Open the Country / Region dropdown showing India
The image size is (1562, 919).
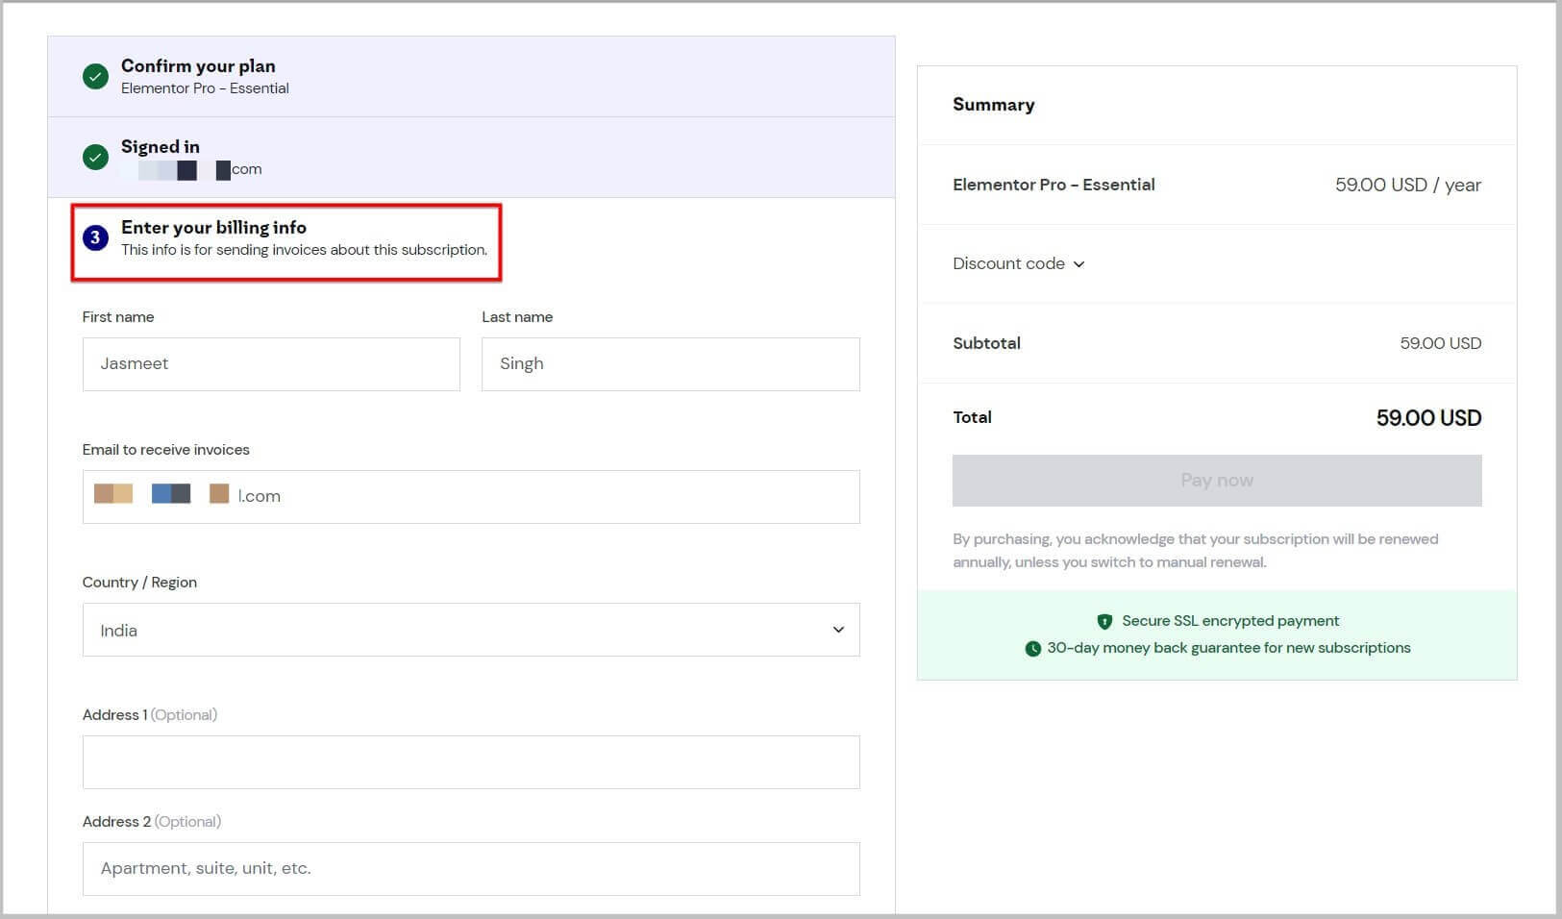click(x=471, y=630)
